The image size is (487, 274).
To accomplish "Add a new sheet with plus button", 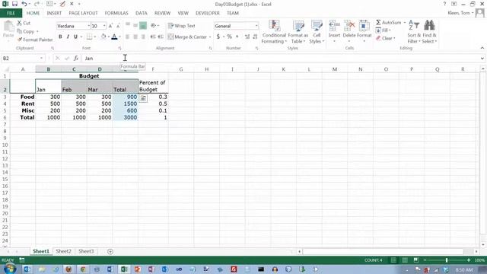I will pos(110,252).
